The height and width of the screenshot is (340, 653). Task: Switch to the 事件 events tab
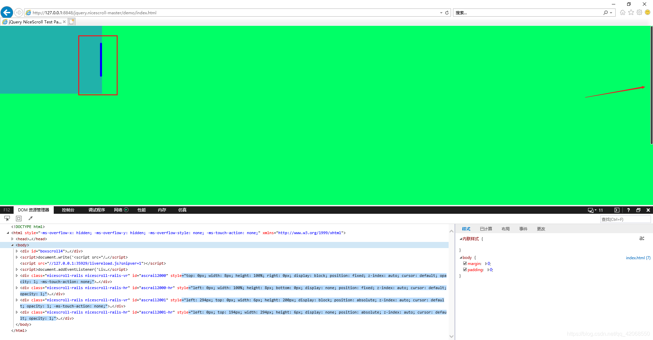point(523,229)
